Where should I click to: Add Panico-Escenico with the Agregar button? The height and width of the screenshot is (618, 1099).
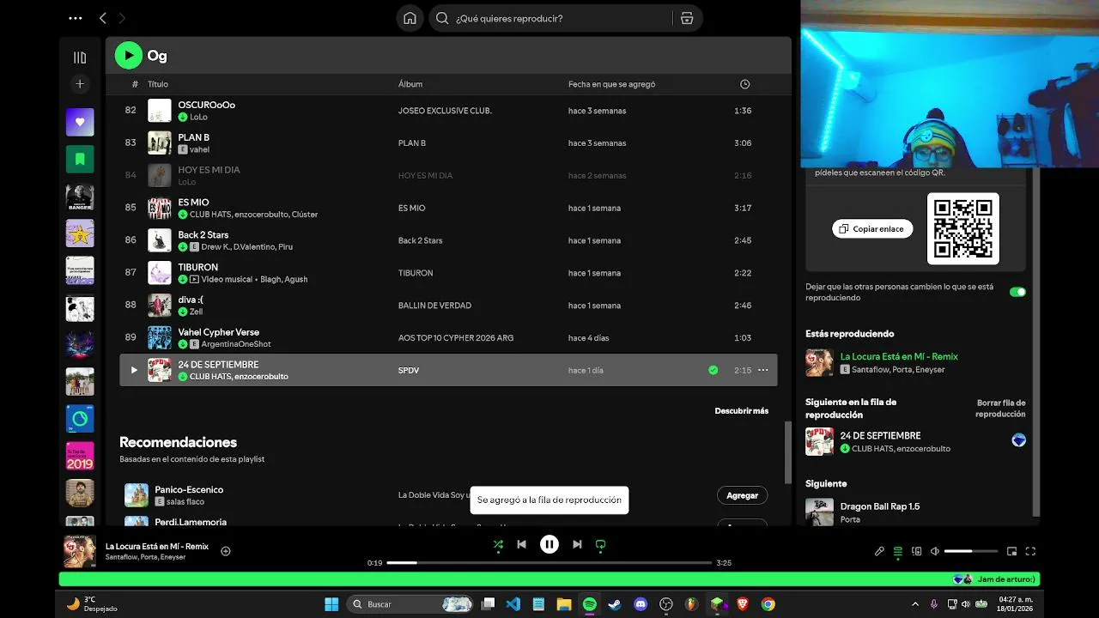point(742,495)
